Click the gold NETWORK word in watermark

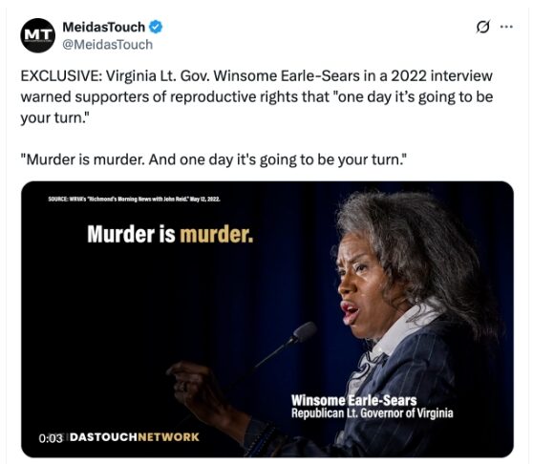tap(169, 437)
